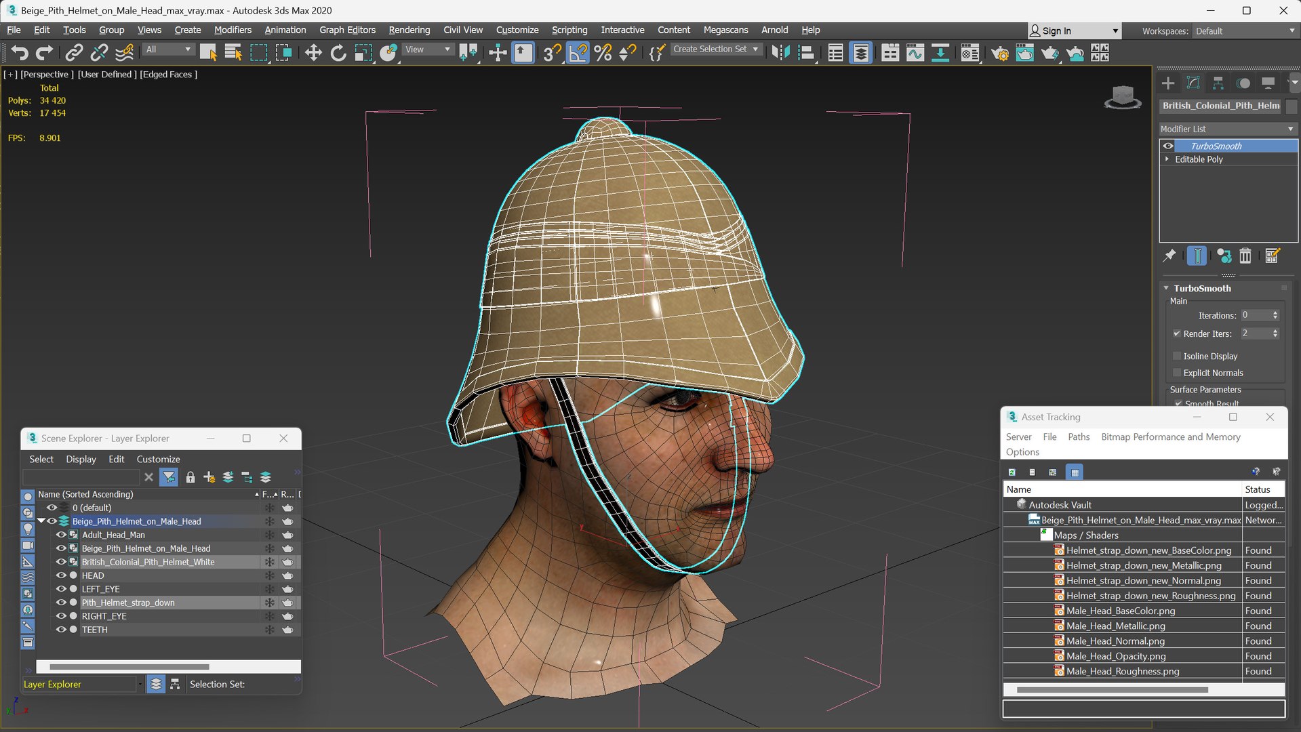Open the reference coordinate View dropdown
Image resolution: width=1301 pixels, height=732 pixels.
(x=427, y=49)
